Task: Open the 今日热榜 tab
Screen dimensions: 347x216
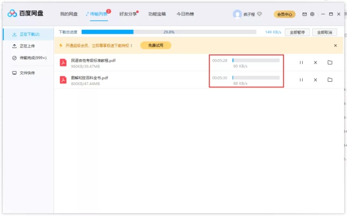Action: (185, 14)
